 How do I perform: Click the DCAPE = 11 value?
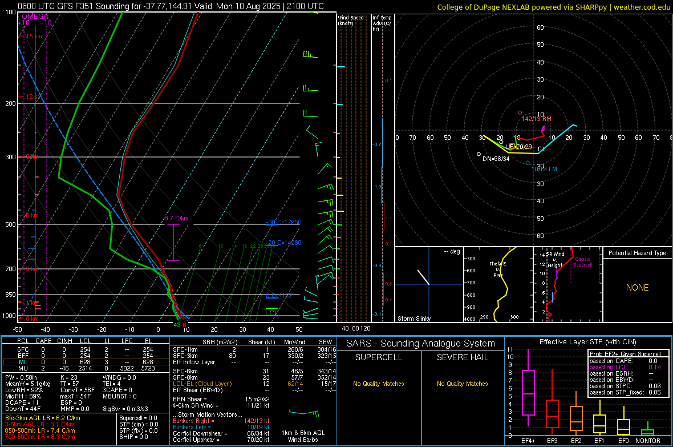22,402
